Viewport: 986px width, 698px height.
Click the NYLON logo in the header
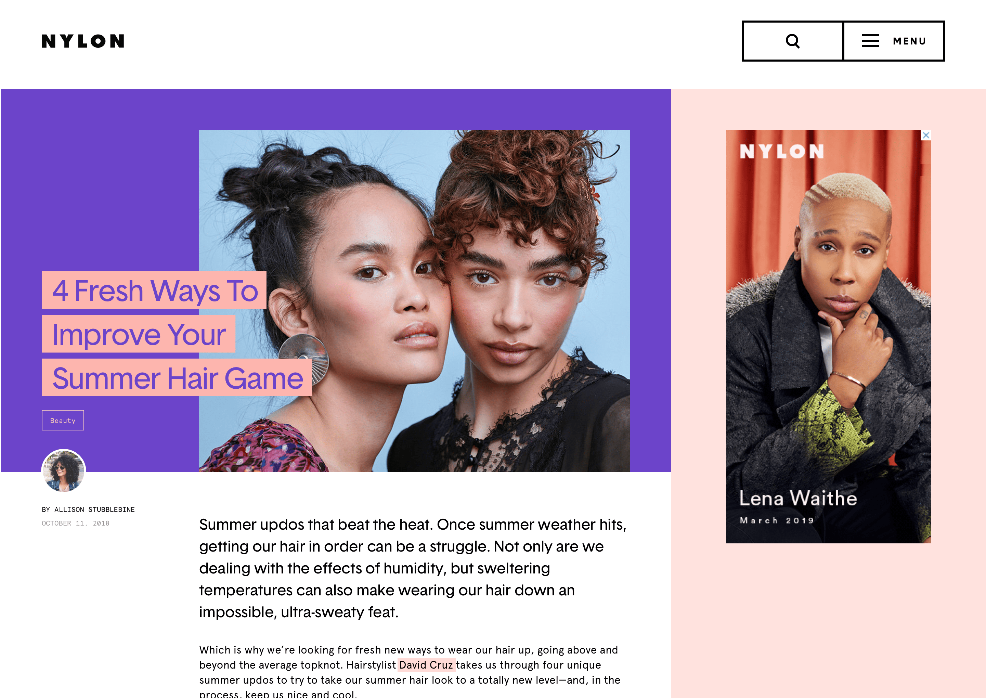click(83, 41)
